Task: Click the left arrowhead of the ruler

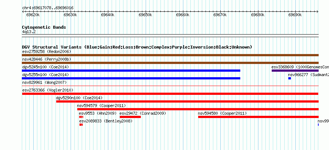Action: pyautogui.click(x=23, y=12)
